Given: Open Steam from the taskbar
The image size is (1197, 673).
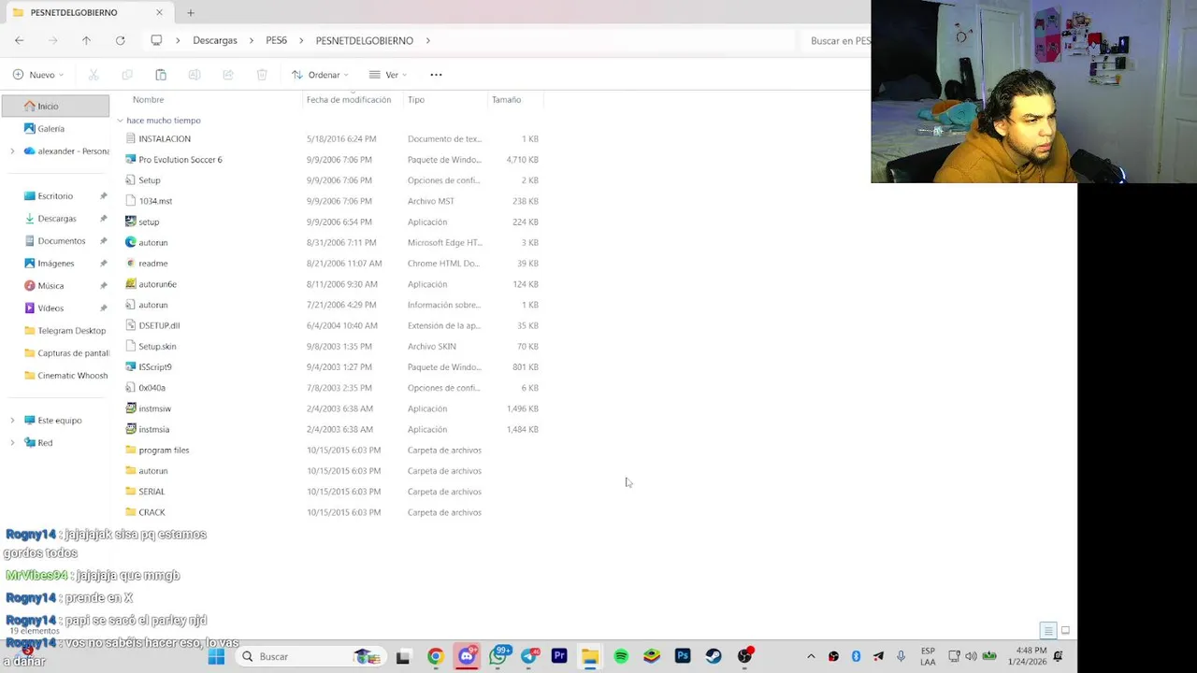Looking at the screenshot, I should (x=714, y=656).
